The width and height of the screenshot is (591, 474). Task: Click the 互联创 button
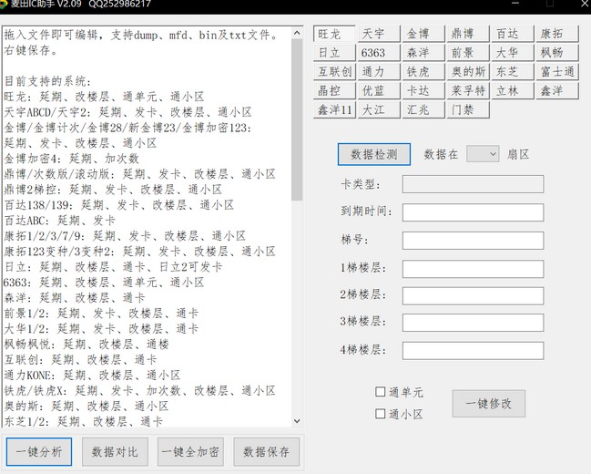tap(334, 71)
